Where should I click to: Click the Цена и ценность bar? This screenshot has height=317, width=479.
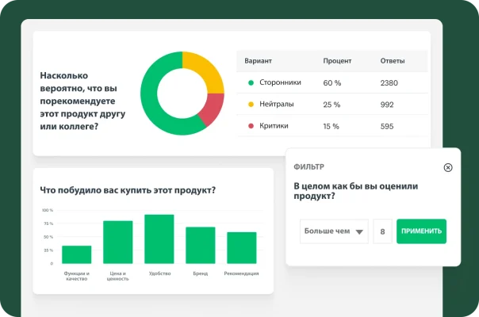tap(117, 242)
